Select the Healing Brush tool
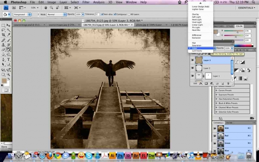The height and width of the screenshot is (162, 259). 3,40
